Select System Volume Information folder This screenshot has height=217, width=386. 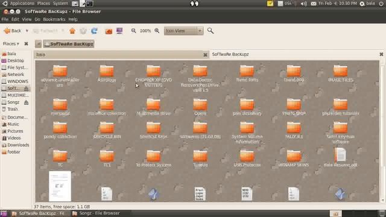click(x=247, y=128)
